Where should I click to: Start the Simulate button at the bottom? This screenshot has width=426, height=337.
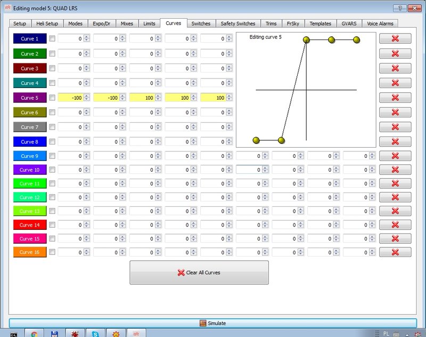213,323
